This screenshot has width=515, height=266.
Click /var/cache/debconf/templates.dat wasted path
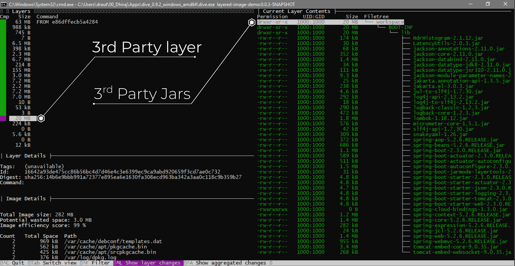point(113,242)
